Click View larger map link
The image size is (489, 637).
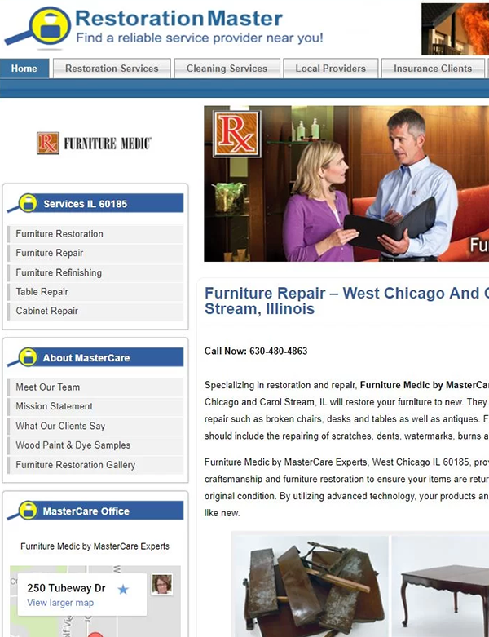(x=60, y=603)
